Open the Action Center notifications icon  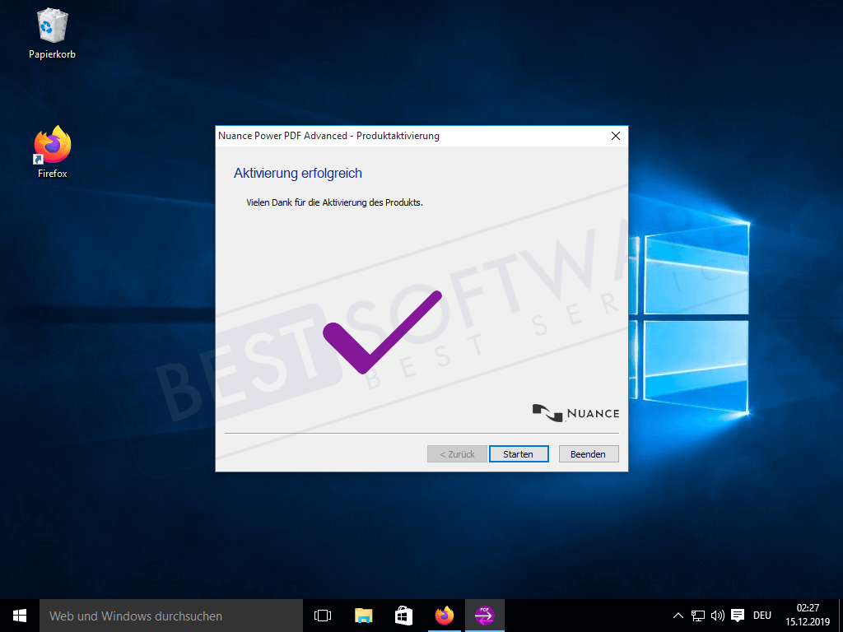pos(738,616)
